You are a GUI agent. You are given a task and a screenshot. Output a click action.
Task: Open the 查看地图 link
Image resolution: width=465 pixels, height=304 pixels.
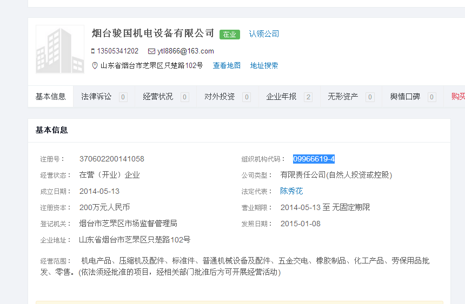pyautogui.click(x=227, y=66)
